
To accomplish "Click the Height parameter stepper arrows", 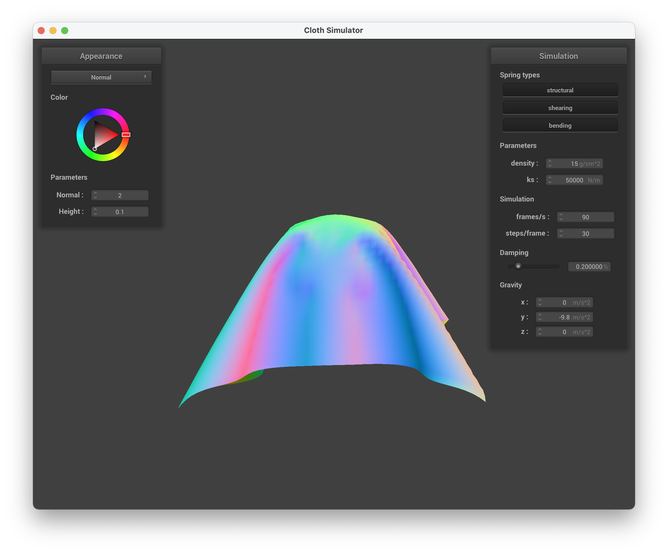I will tap(95, 211).
